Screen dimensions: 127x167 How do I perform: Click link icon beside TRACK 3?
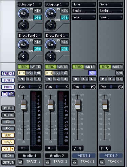[x=75, y=162]
